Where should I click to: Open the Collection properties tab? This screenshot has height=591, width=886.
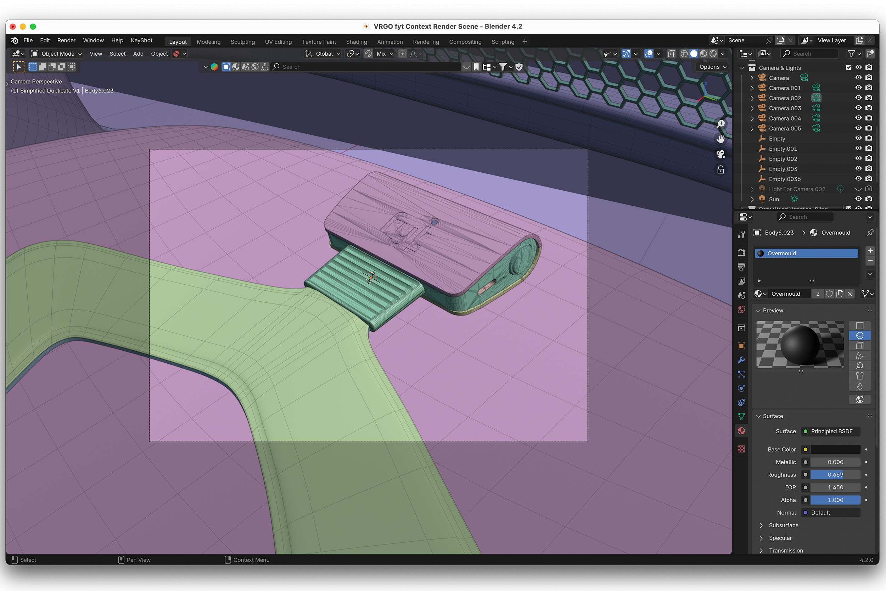point(741,328)
